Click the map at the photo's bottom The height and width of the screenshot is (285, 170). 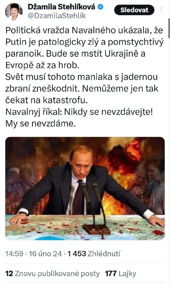click(x=85, y=227)
